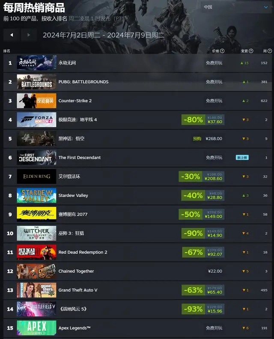Screen dimensions: 274x339
Task: Open the PUBG: BATTLEGROUNDS title link
Action: (83, 82)
